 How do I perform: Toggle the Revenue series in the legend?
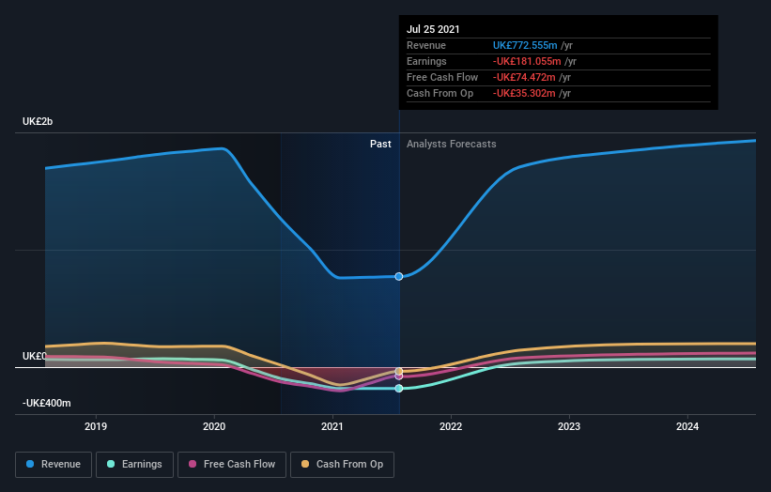(x=54, y=465)
